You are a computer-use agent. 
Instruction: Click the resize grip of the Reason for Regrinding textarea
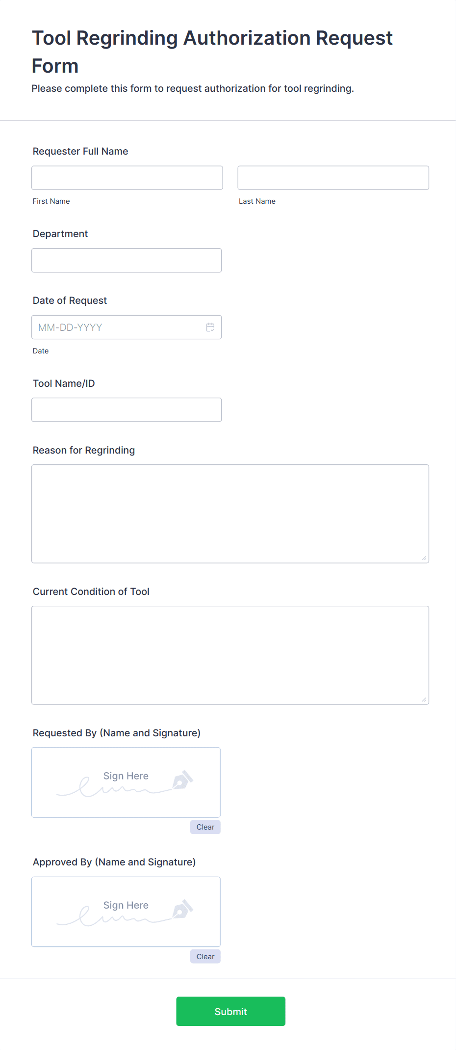(424, 557)
